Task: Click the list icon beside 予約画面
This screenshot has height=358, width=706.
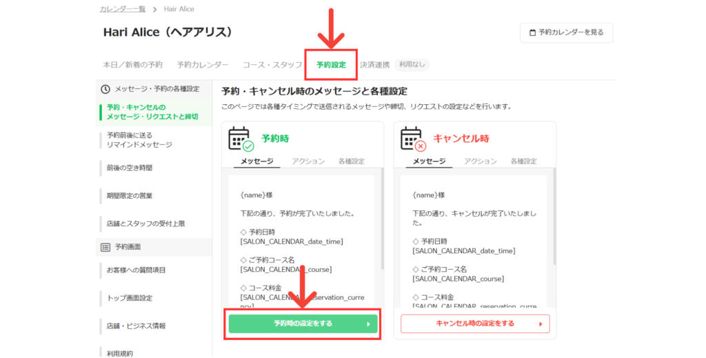Action: [105, 247]
